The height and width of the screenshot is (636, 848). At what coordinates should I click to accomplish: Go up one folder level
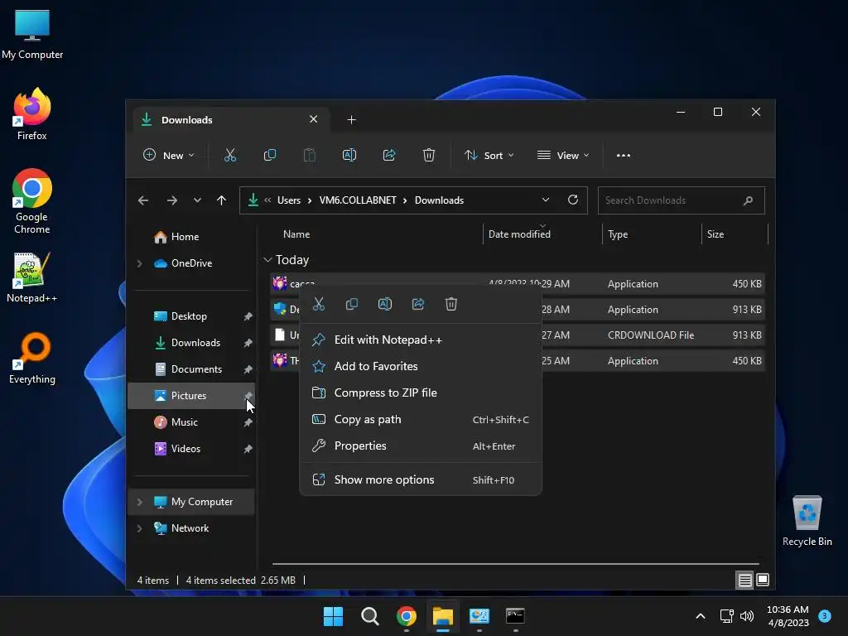tap(221, 200)
